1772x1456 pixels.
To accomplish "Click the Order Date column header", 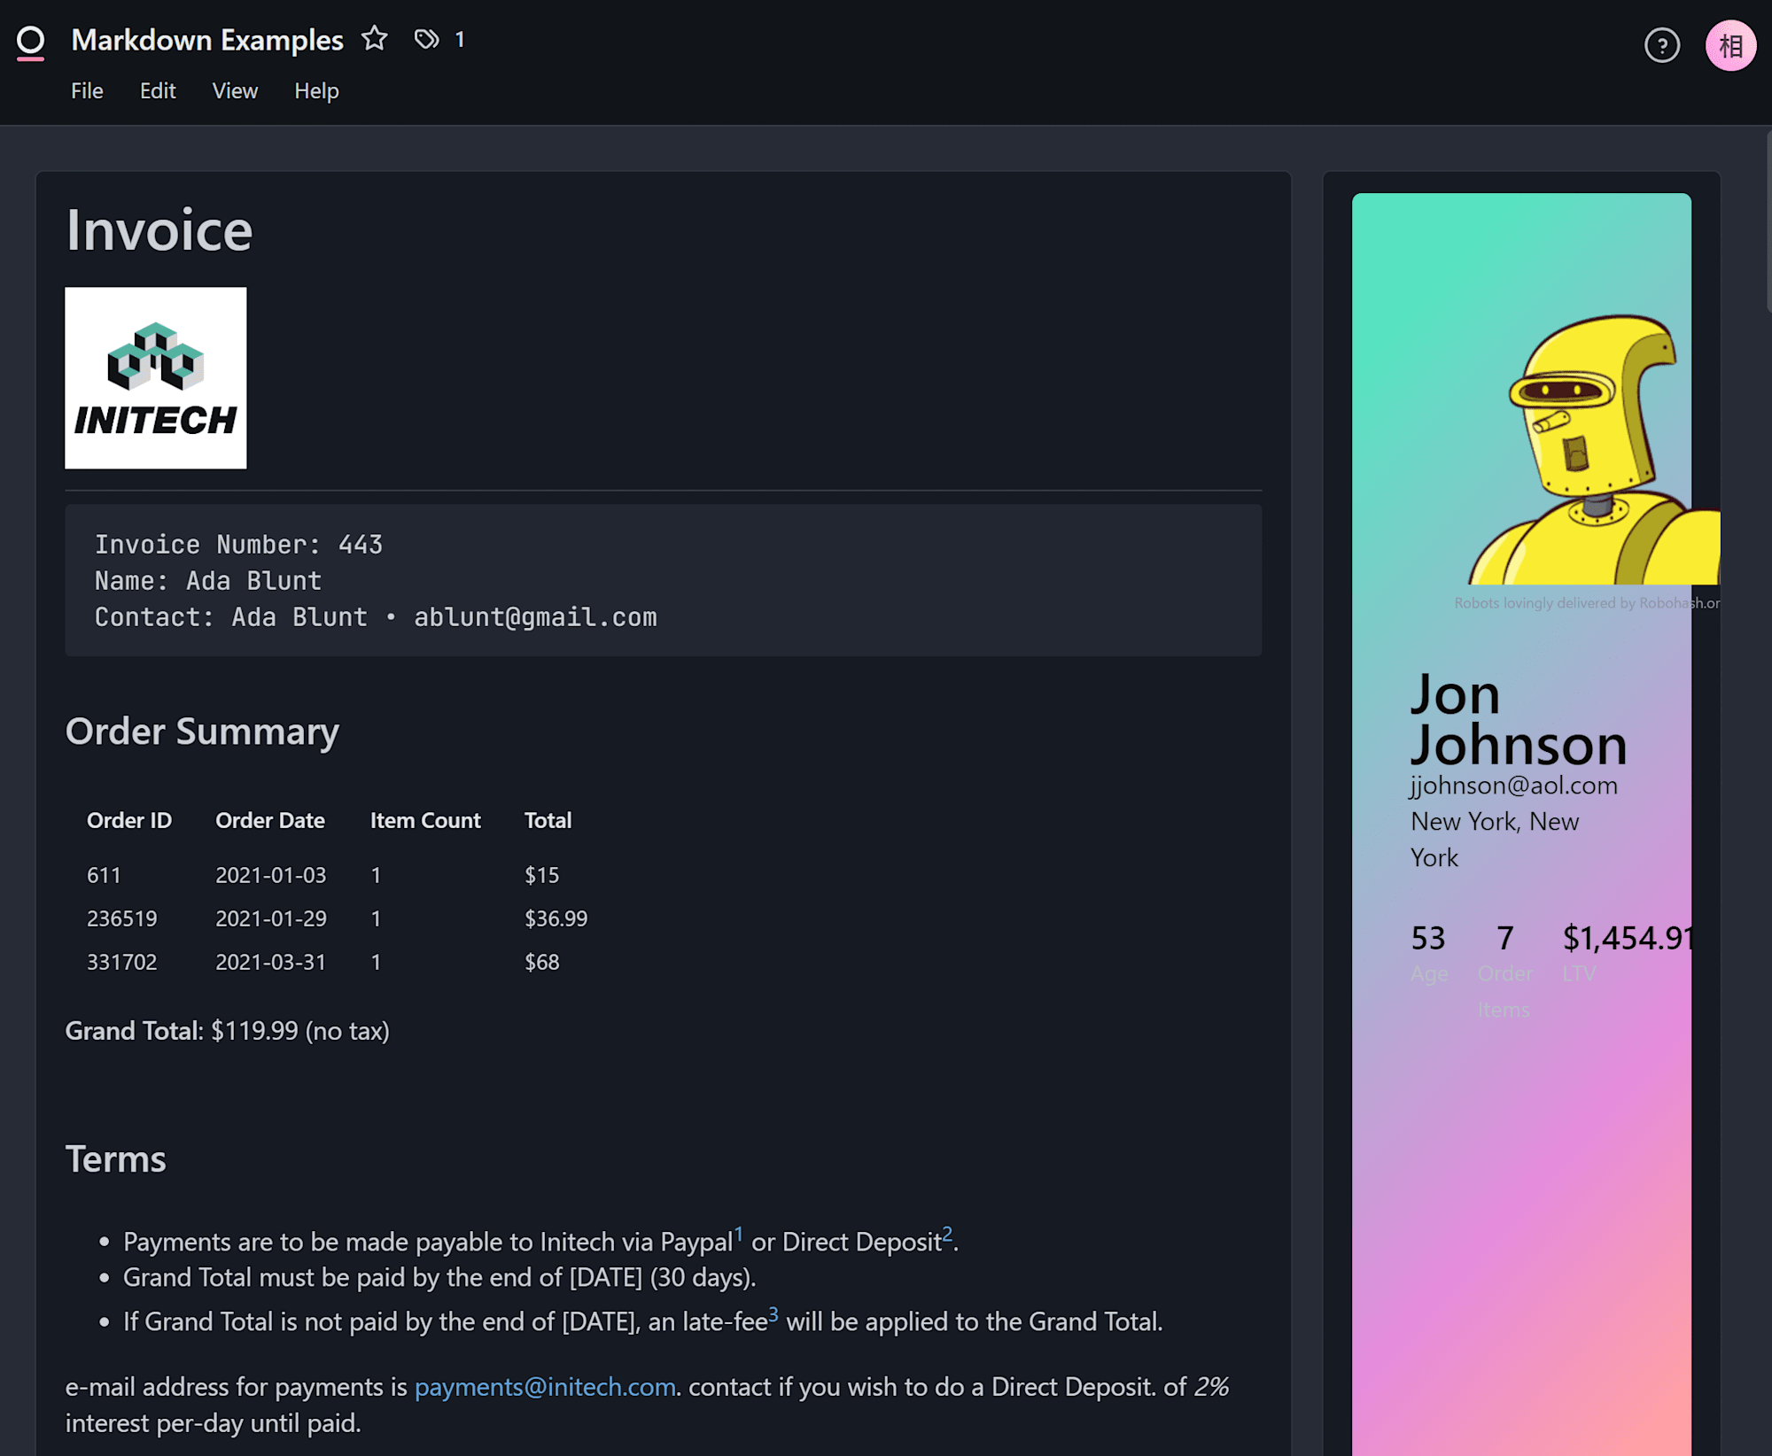I will pyautogui.click(x=270, y=820).
